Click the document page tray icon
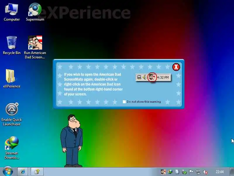 177,172
